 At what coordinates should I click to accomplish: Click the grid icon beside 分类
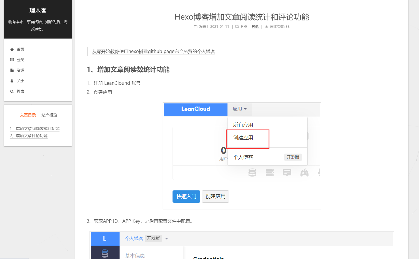[x=12, y=60]
